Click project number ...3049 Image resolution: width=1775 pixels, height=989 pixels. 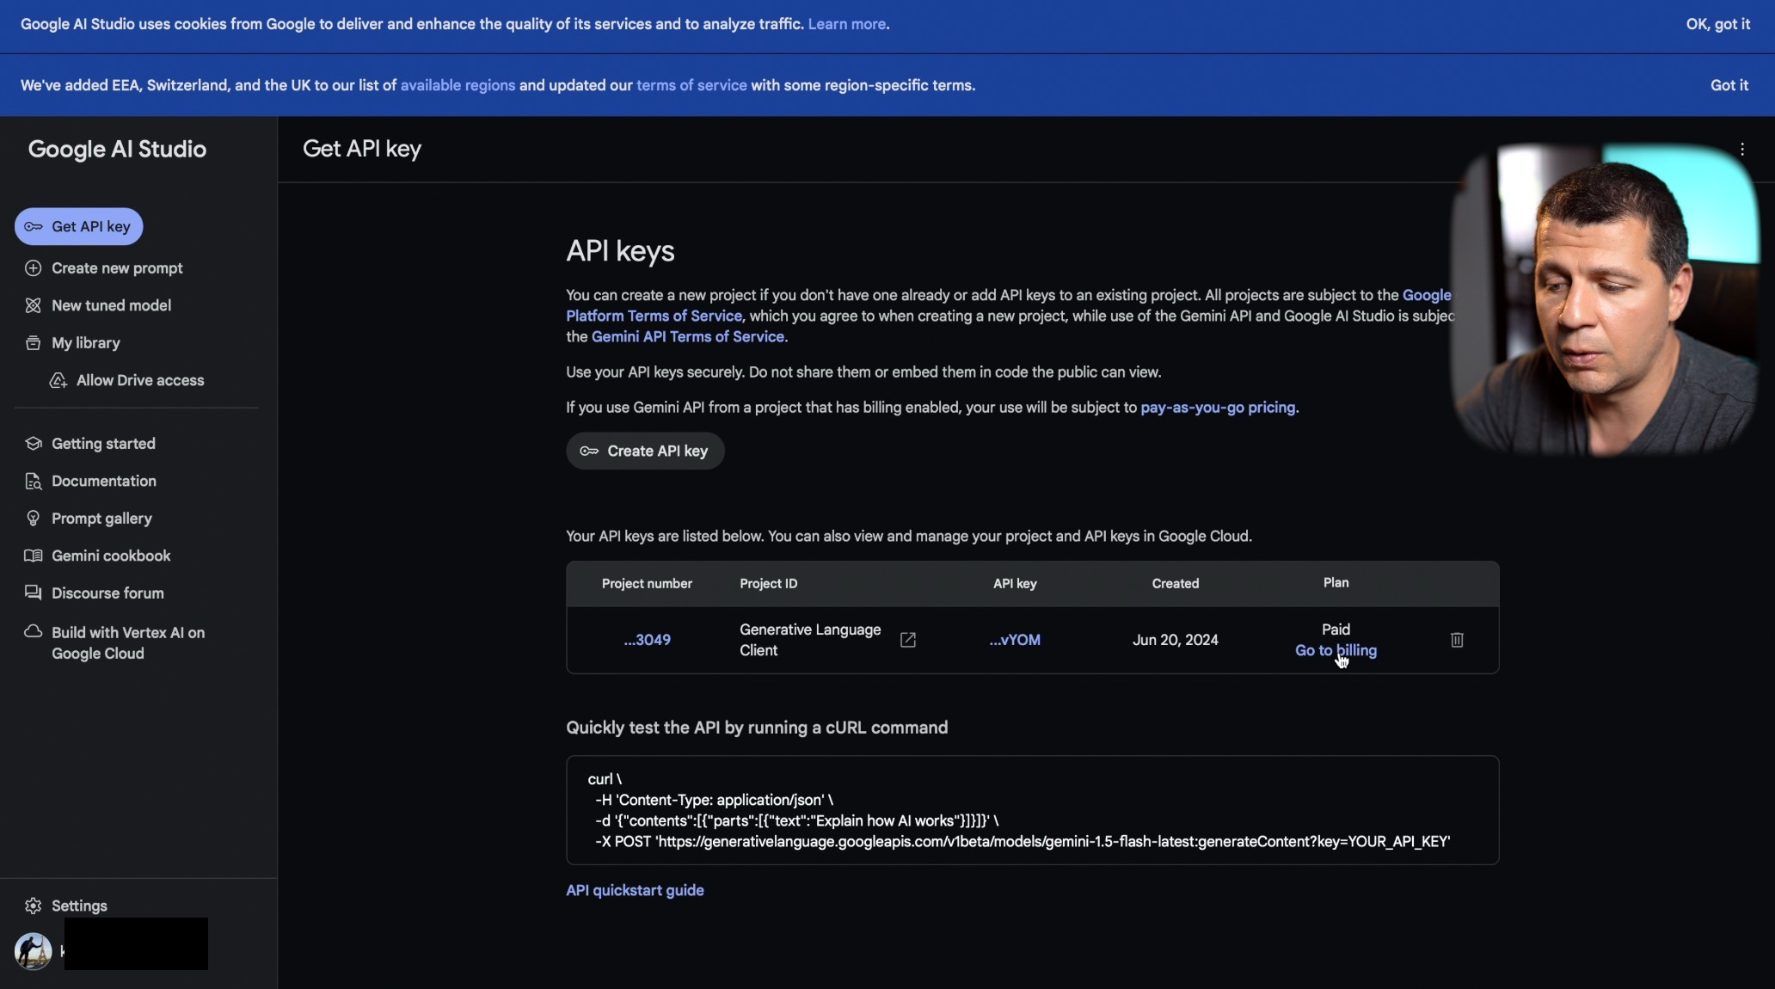point(647,640)
